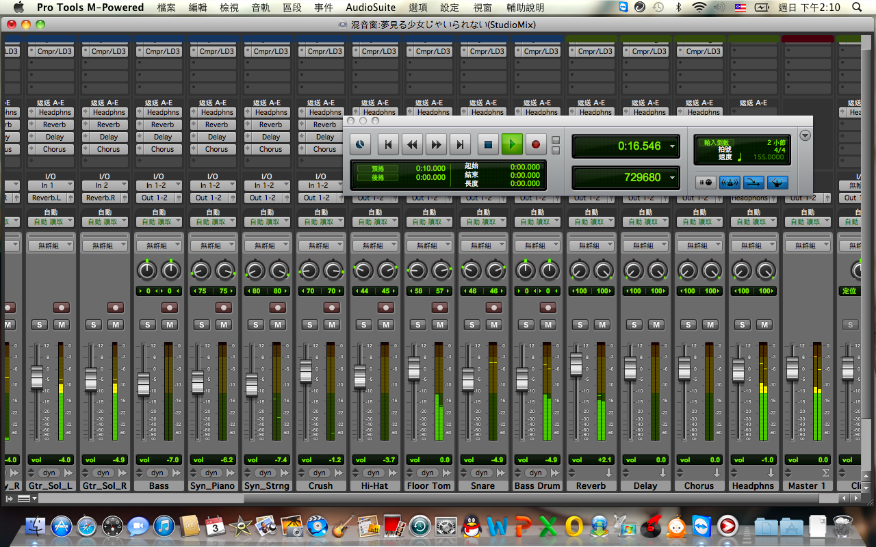This screenshot has width=876, height=547.
Task: Click the Master 1 volume fader
Action: (x=793, y=369)
